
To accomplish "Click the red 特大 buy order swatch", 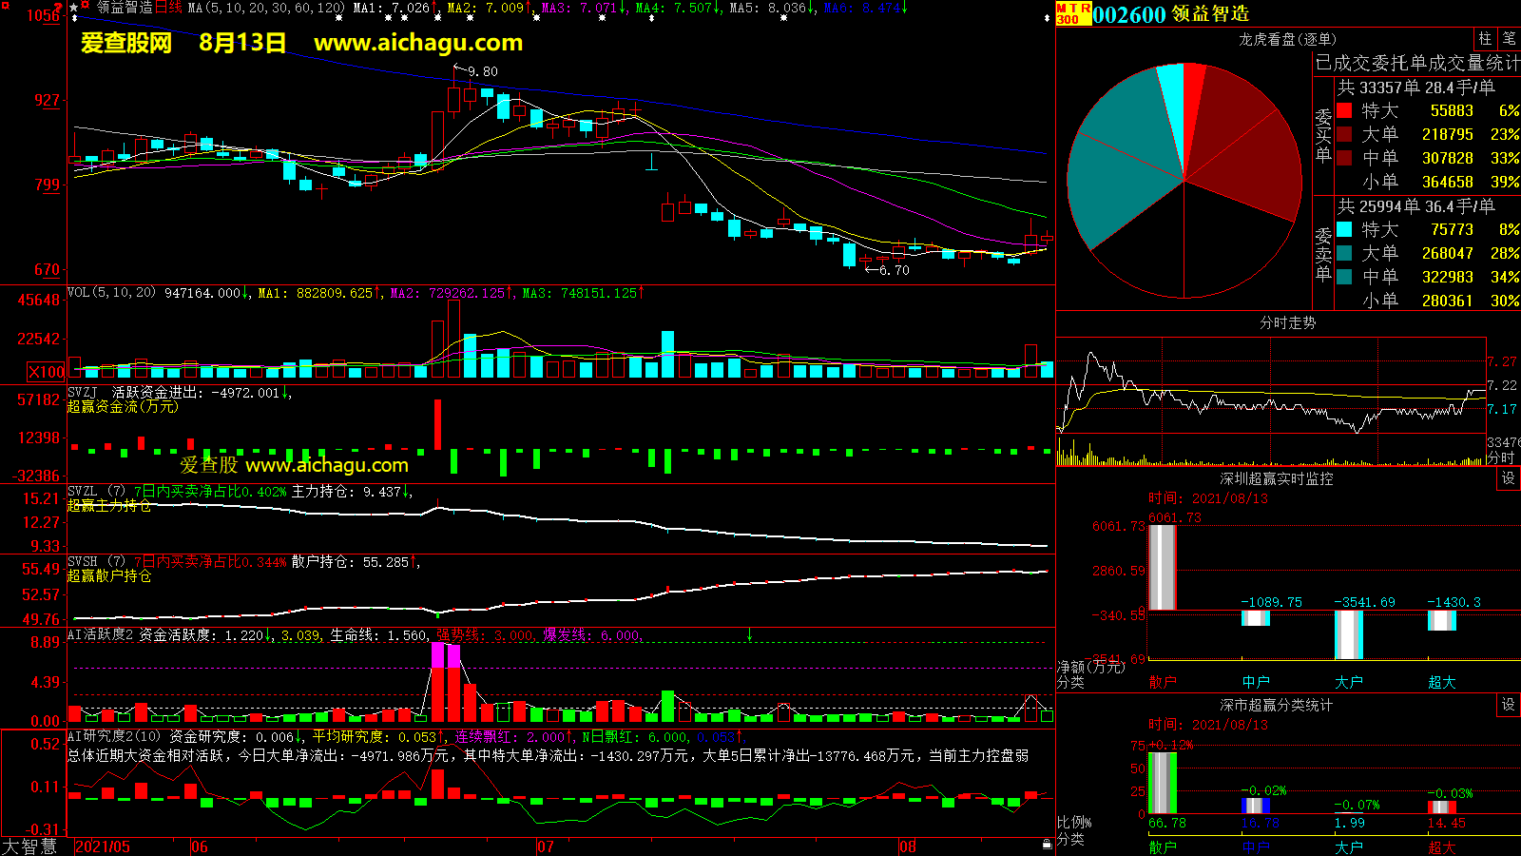I will pos(1344,110).
